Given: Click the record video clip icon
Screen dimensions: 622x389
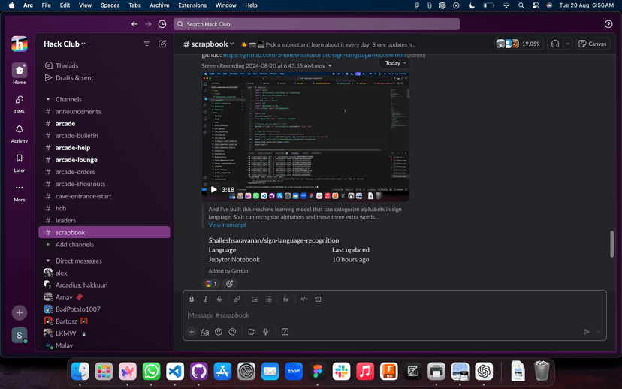Looking at the screenshot, I should point(252,332).
